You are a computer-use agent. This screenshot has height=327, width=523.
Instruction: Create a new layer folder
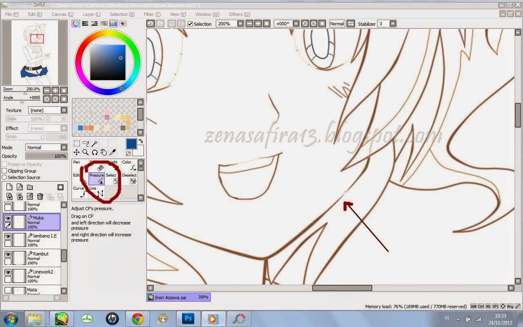[x=30, y=187]
